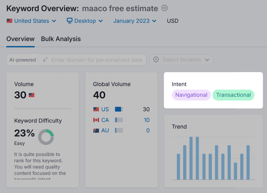This screenshot has height=193, width=267.
Task: Click the United States flag icon
Action: coord(9,21)
